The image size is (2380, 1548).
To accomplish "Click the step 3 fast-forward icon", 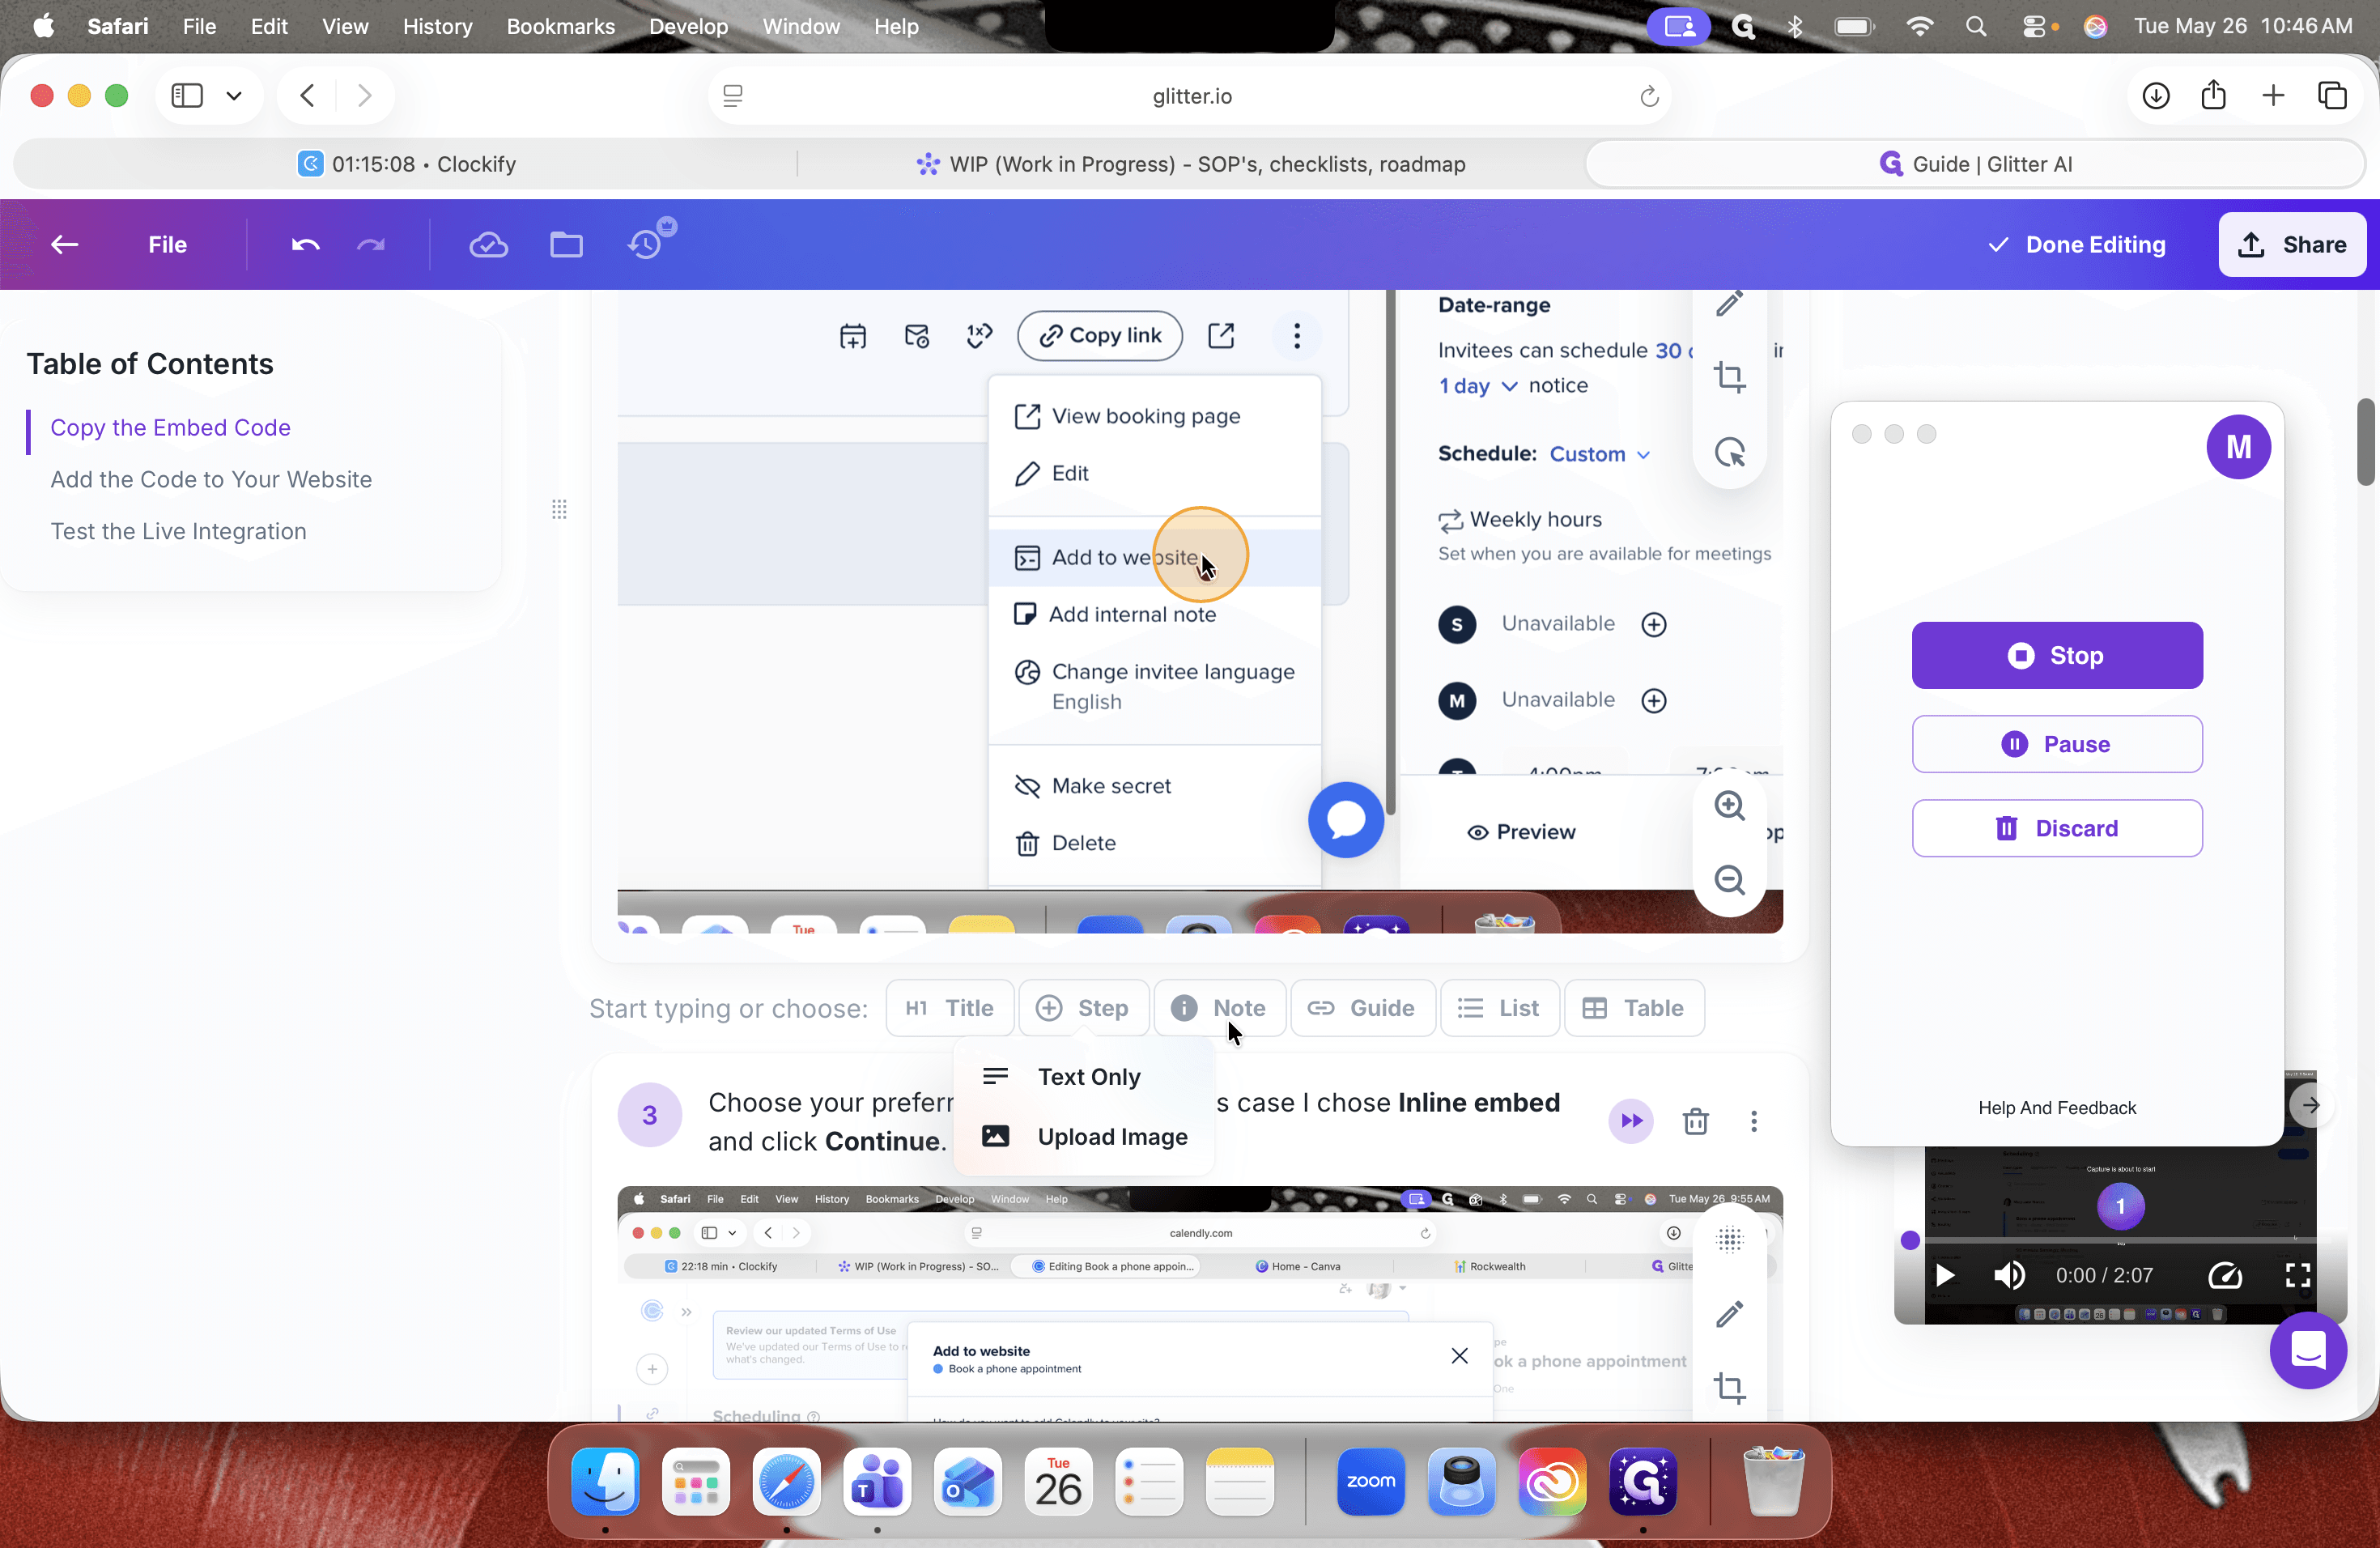I will [x=1631, y=1121].
